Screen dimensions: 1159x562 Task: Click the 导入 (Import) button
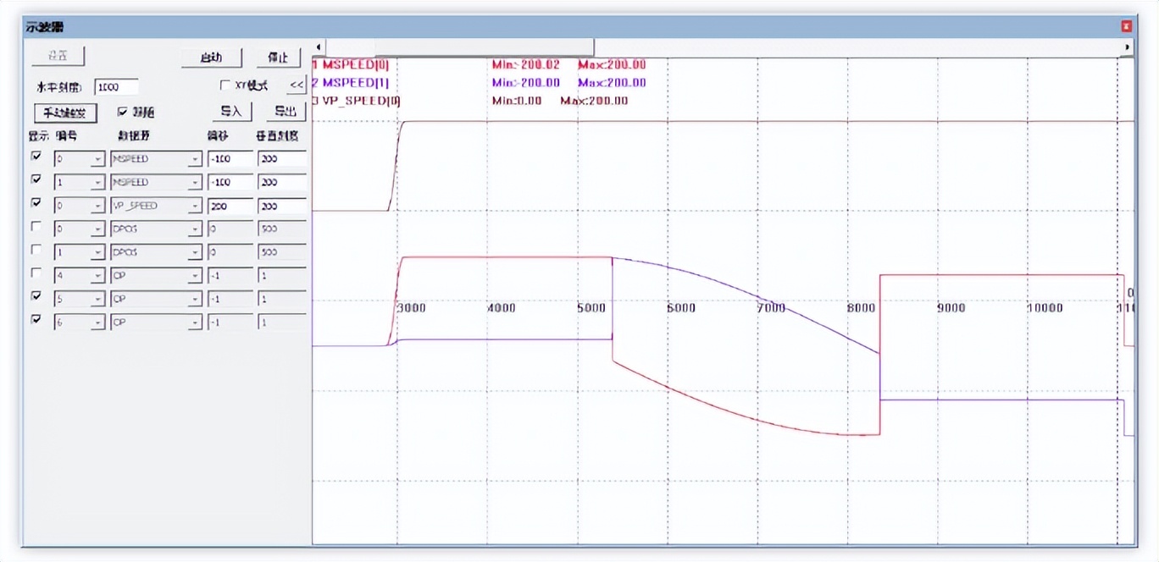click(x=231, y=112)
